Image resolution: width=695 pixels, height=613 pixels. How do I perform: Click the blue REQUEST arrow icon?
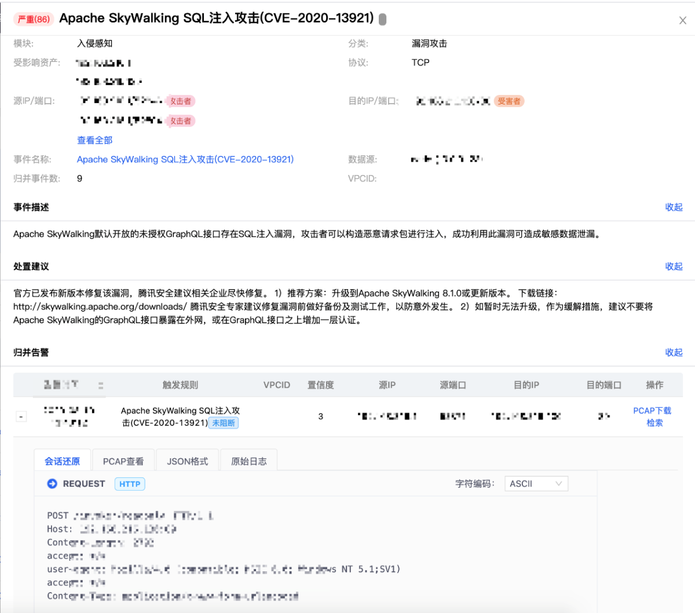click(x=52, y=484)
